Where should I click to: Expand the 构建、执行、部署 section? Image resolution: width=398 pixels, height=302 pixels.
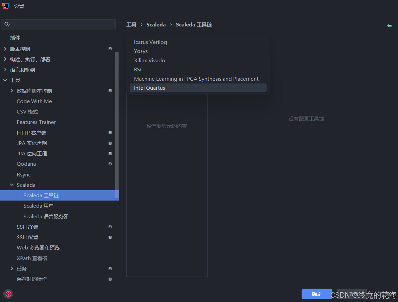[5, 59]
